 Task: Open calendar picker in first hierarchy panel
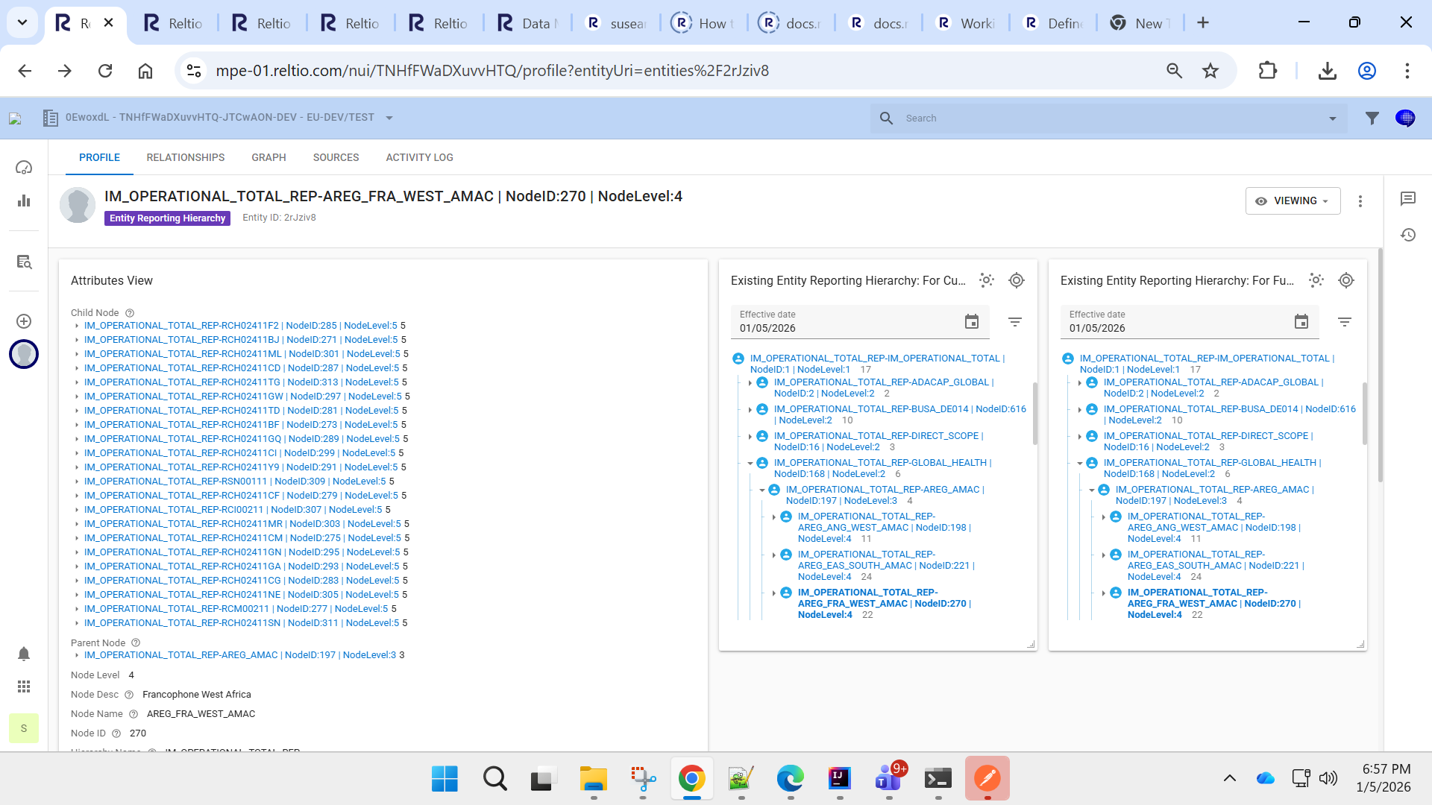tap(971, 321)
